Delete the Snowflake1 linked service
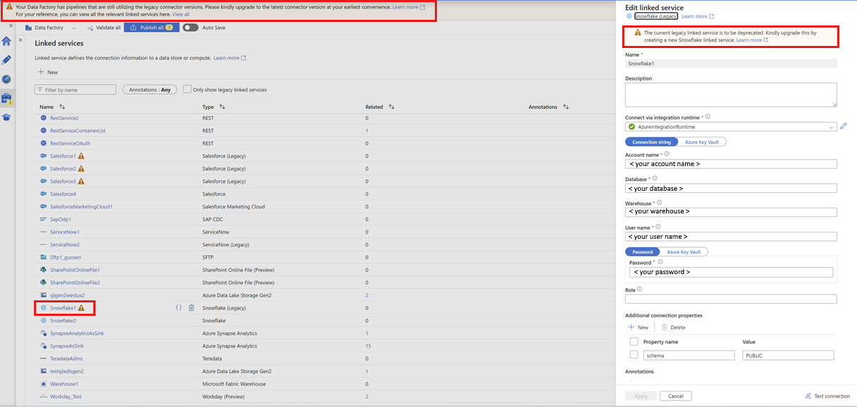This screenshot has width=857, height=407. 192,308
